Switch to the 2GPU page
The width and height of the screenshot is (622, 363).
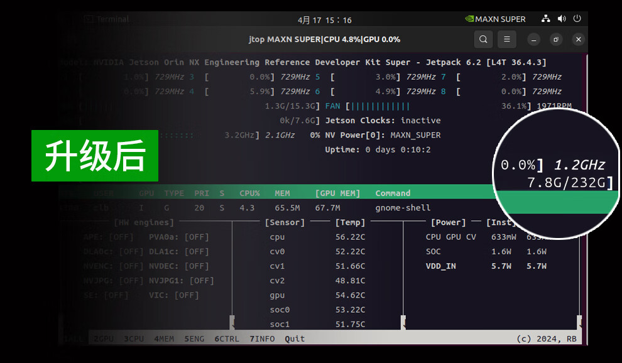click(x=104, y=339)
